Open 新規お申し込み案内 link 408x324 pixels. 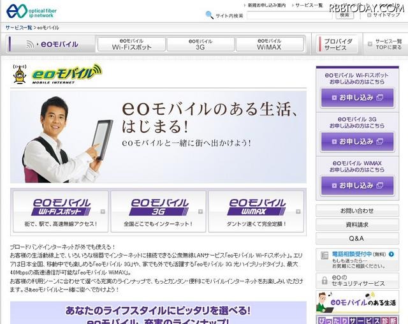[x=266, y=5]
